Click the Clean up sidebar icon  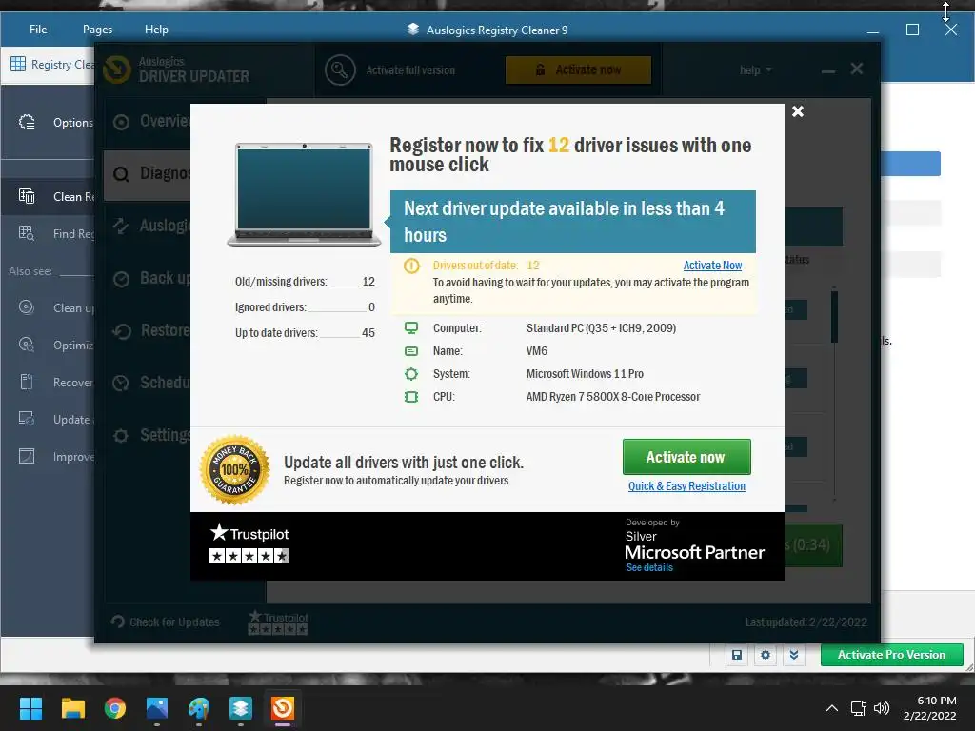point(26,307)
